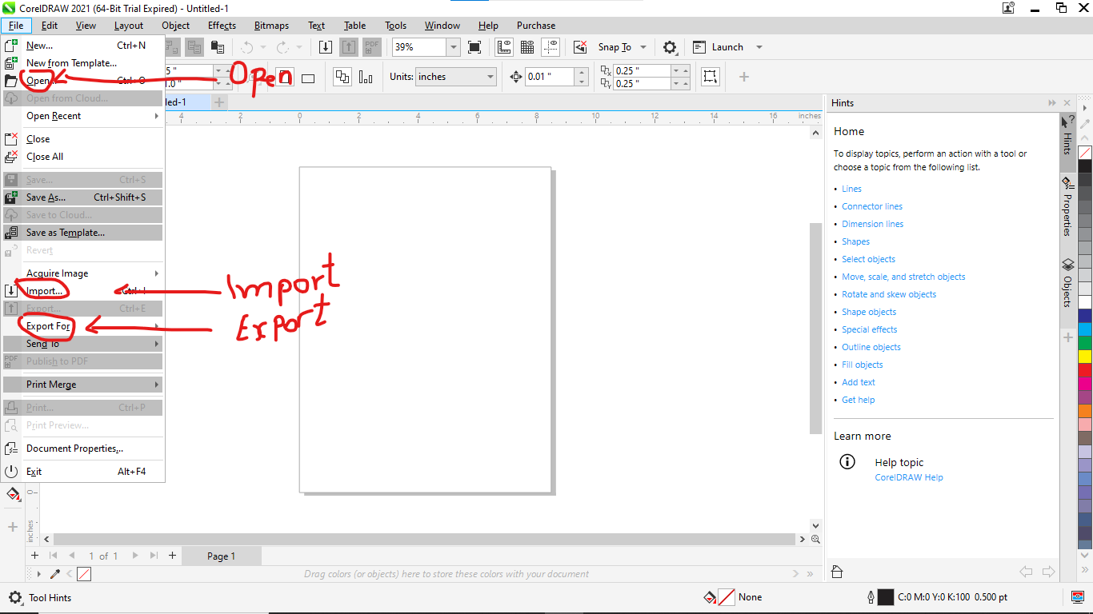Click the Export icon in the toolbar
The width and height of the screenshot is (1093, 614).
click(x=349, y=47)
